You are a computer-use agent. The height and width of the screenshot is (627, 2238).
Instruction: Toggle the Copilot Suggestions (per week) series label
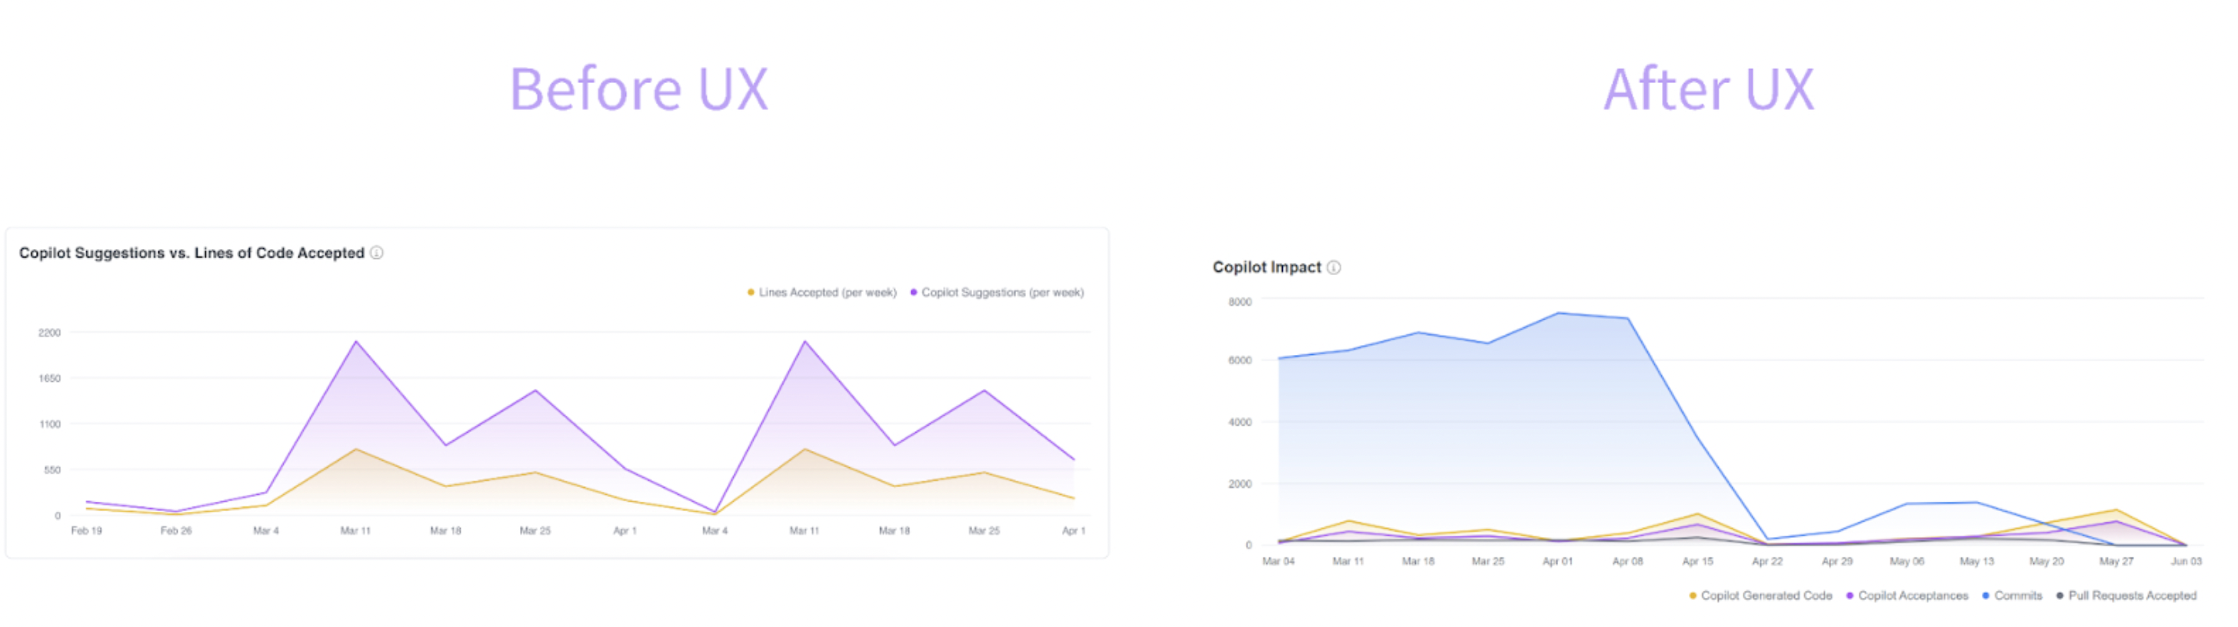click(1003, 293)
